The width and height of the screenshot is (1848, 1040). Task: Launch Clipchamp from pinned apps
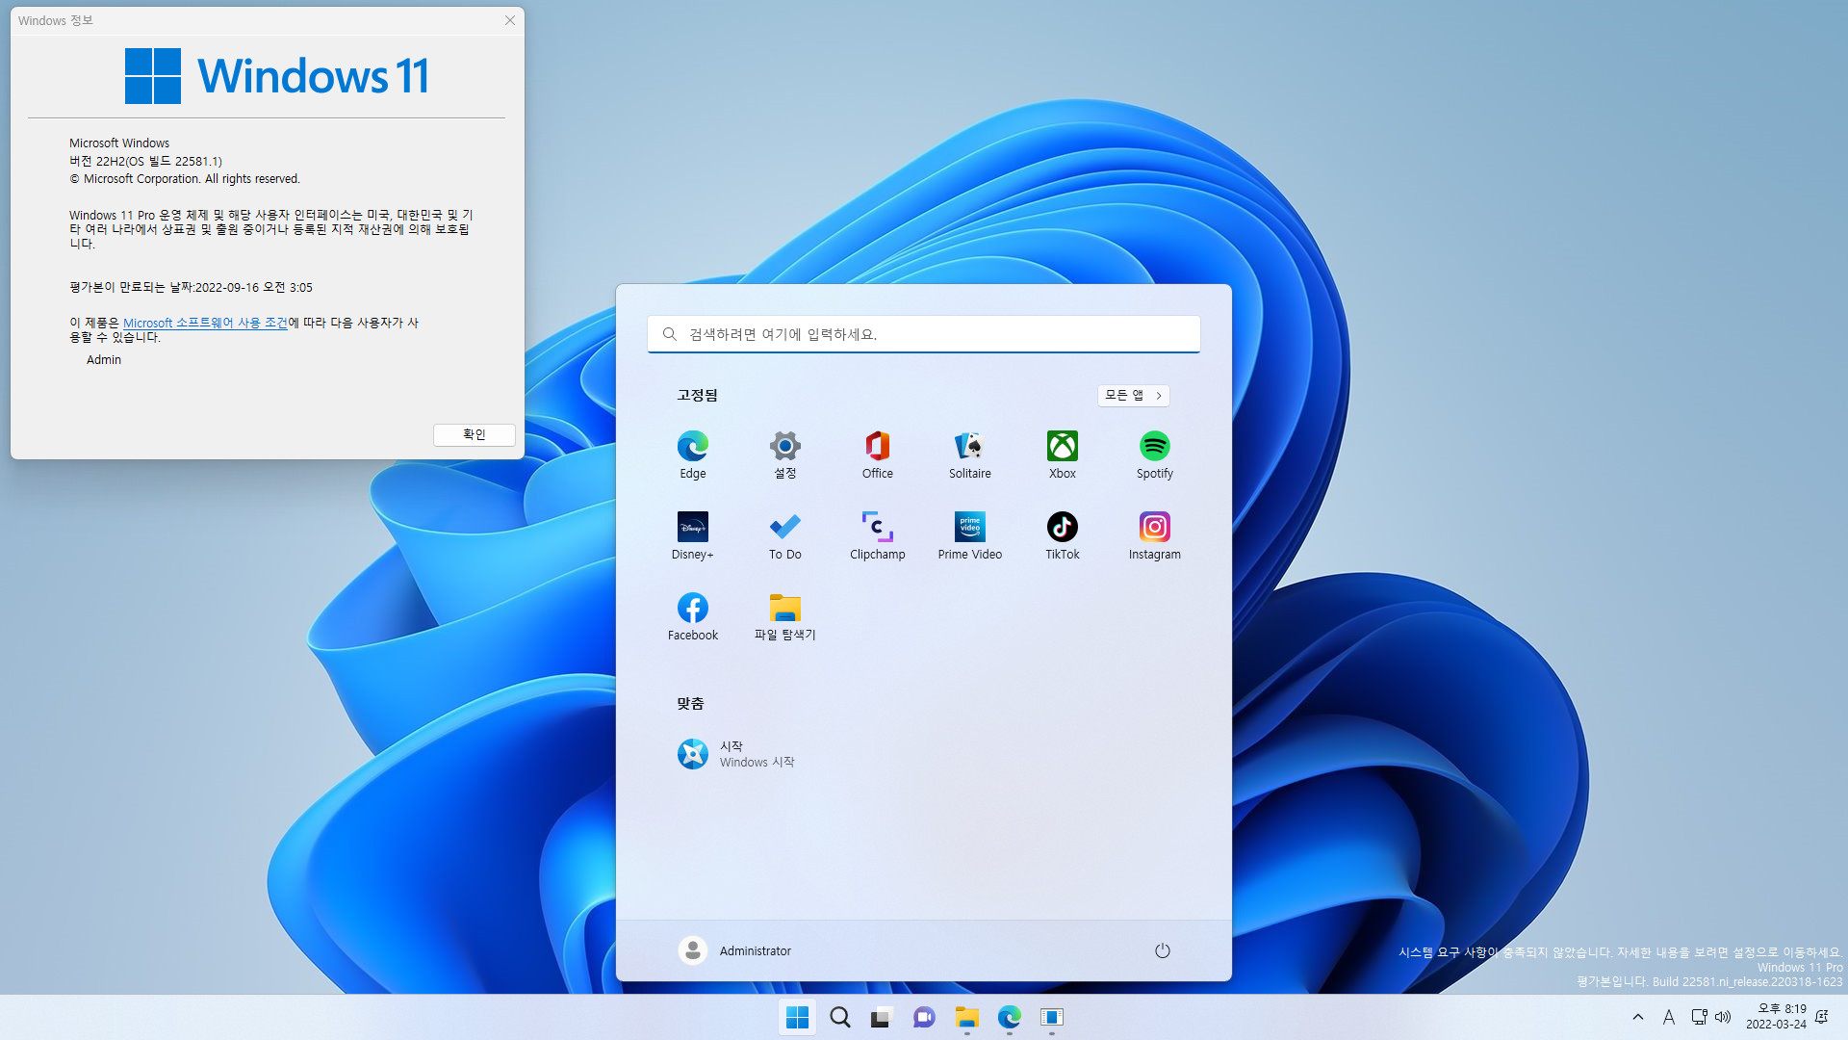pos(877,534)
